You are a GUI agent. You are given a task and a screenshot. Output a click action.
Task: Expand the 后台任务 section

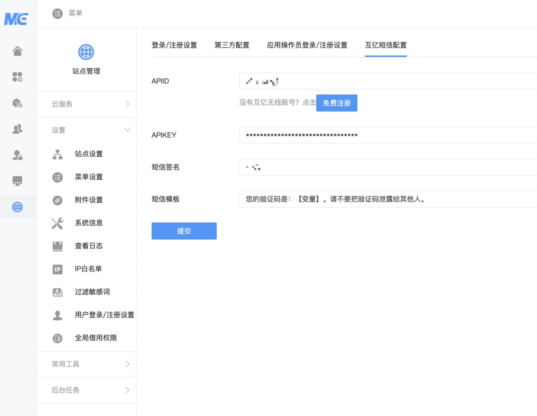click(x=86, y=390)
